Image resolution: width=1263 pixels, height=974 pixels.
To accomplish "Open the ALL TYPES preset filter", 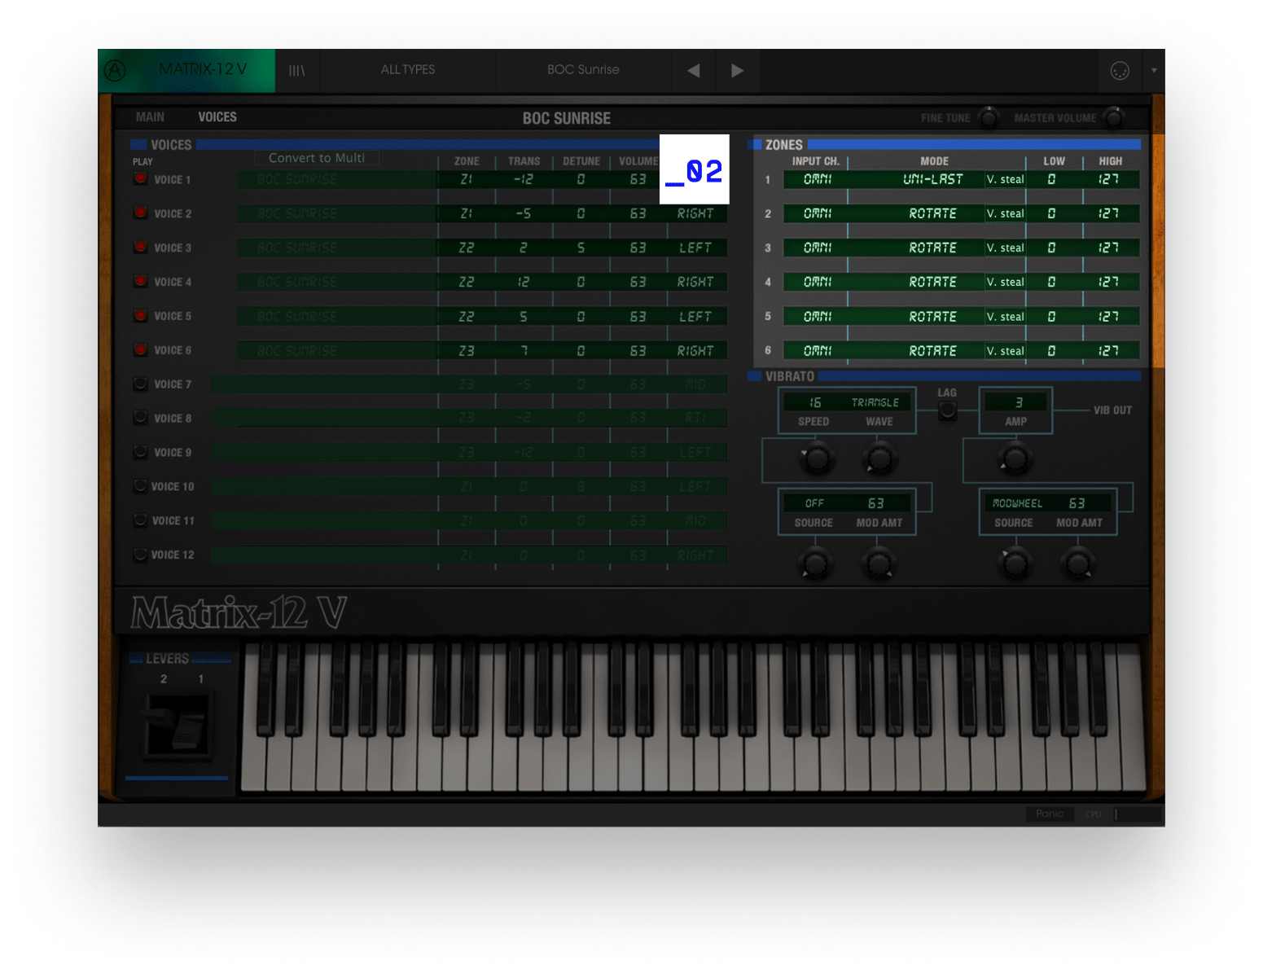I will pyautogui.click(x=408, y=70).
